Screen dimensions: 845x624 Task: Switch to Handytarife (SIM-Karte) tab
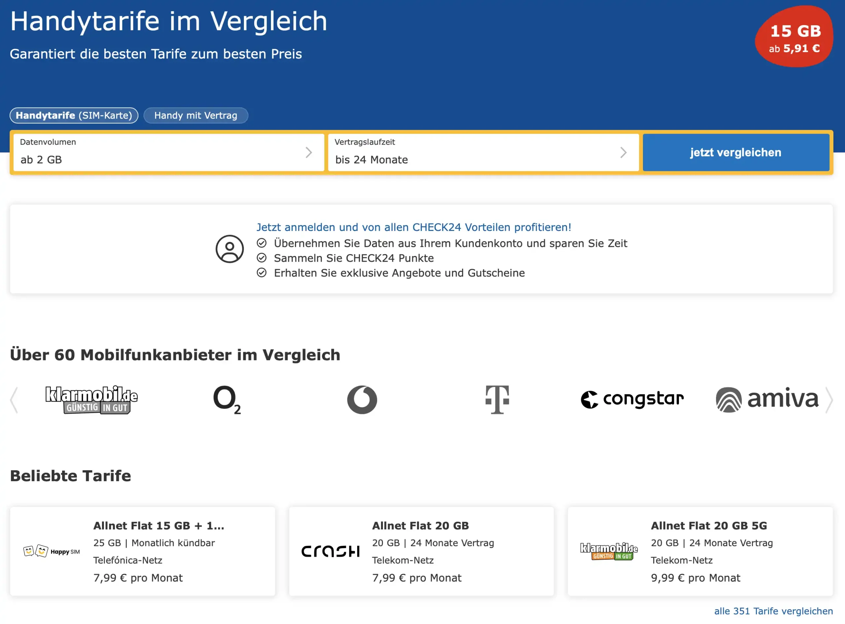point(74,115)
